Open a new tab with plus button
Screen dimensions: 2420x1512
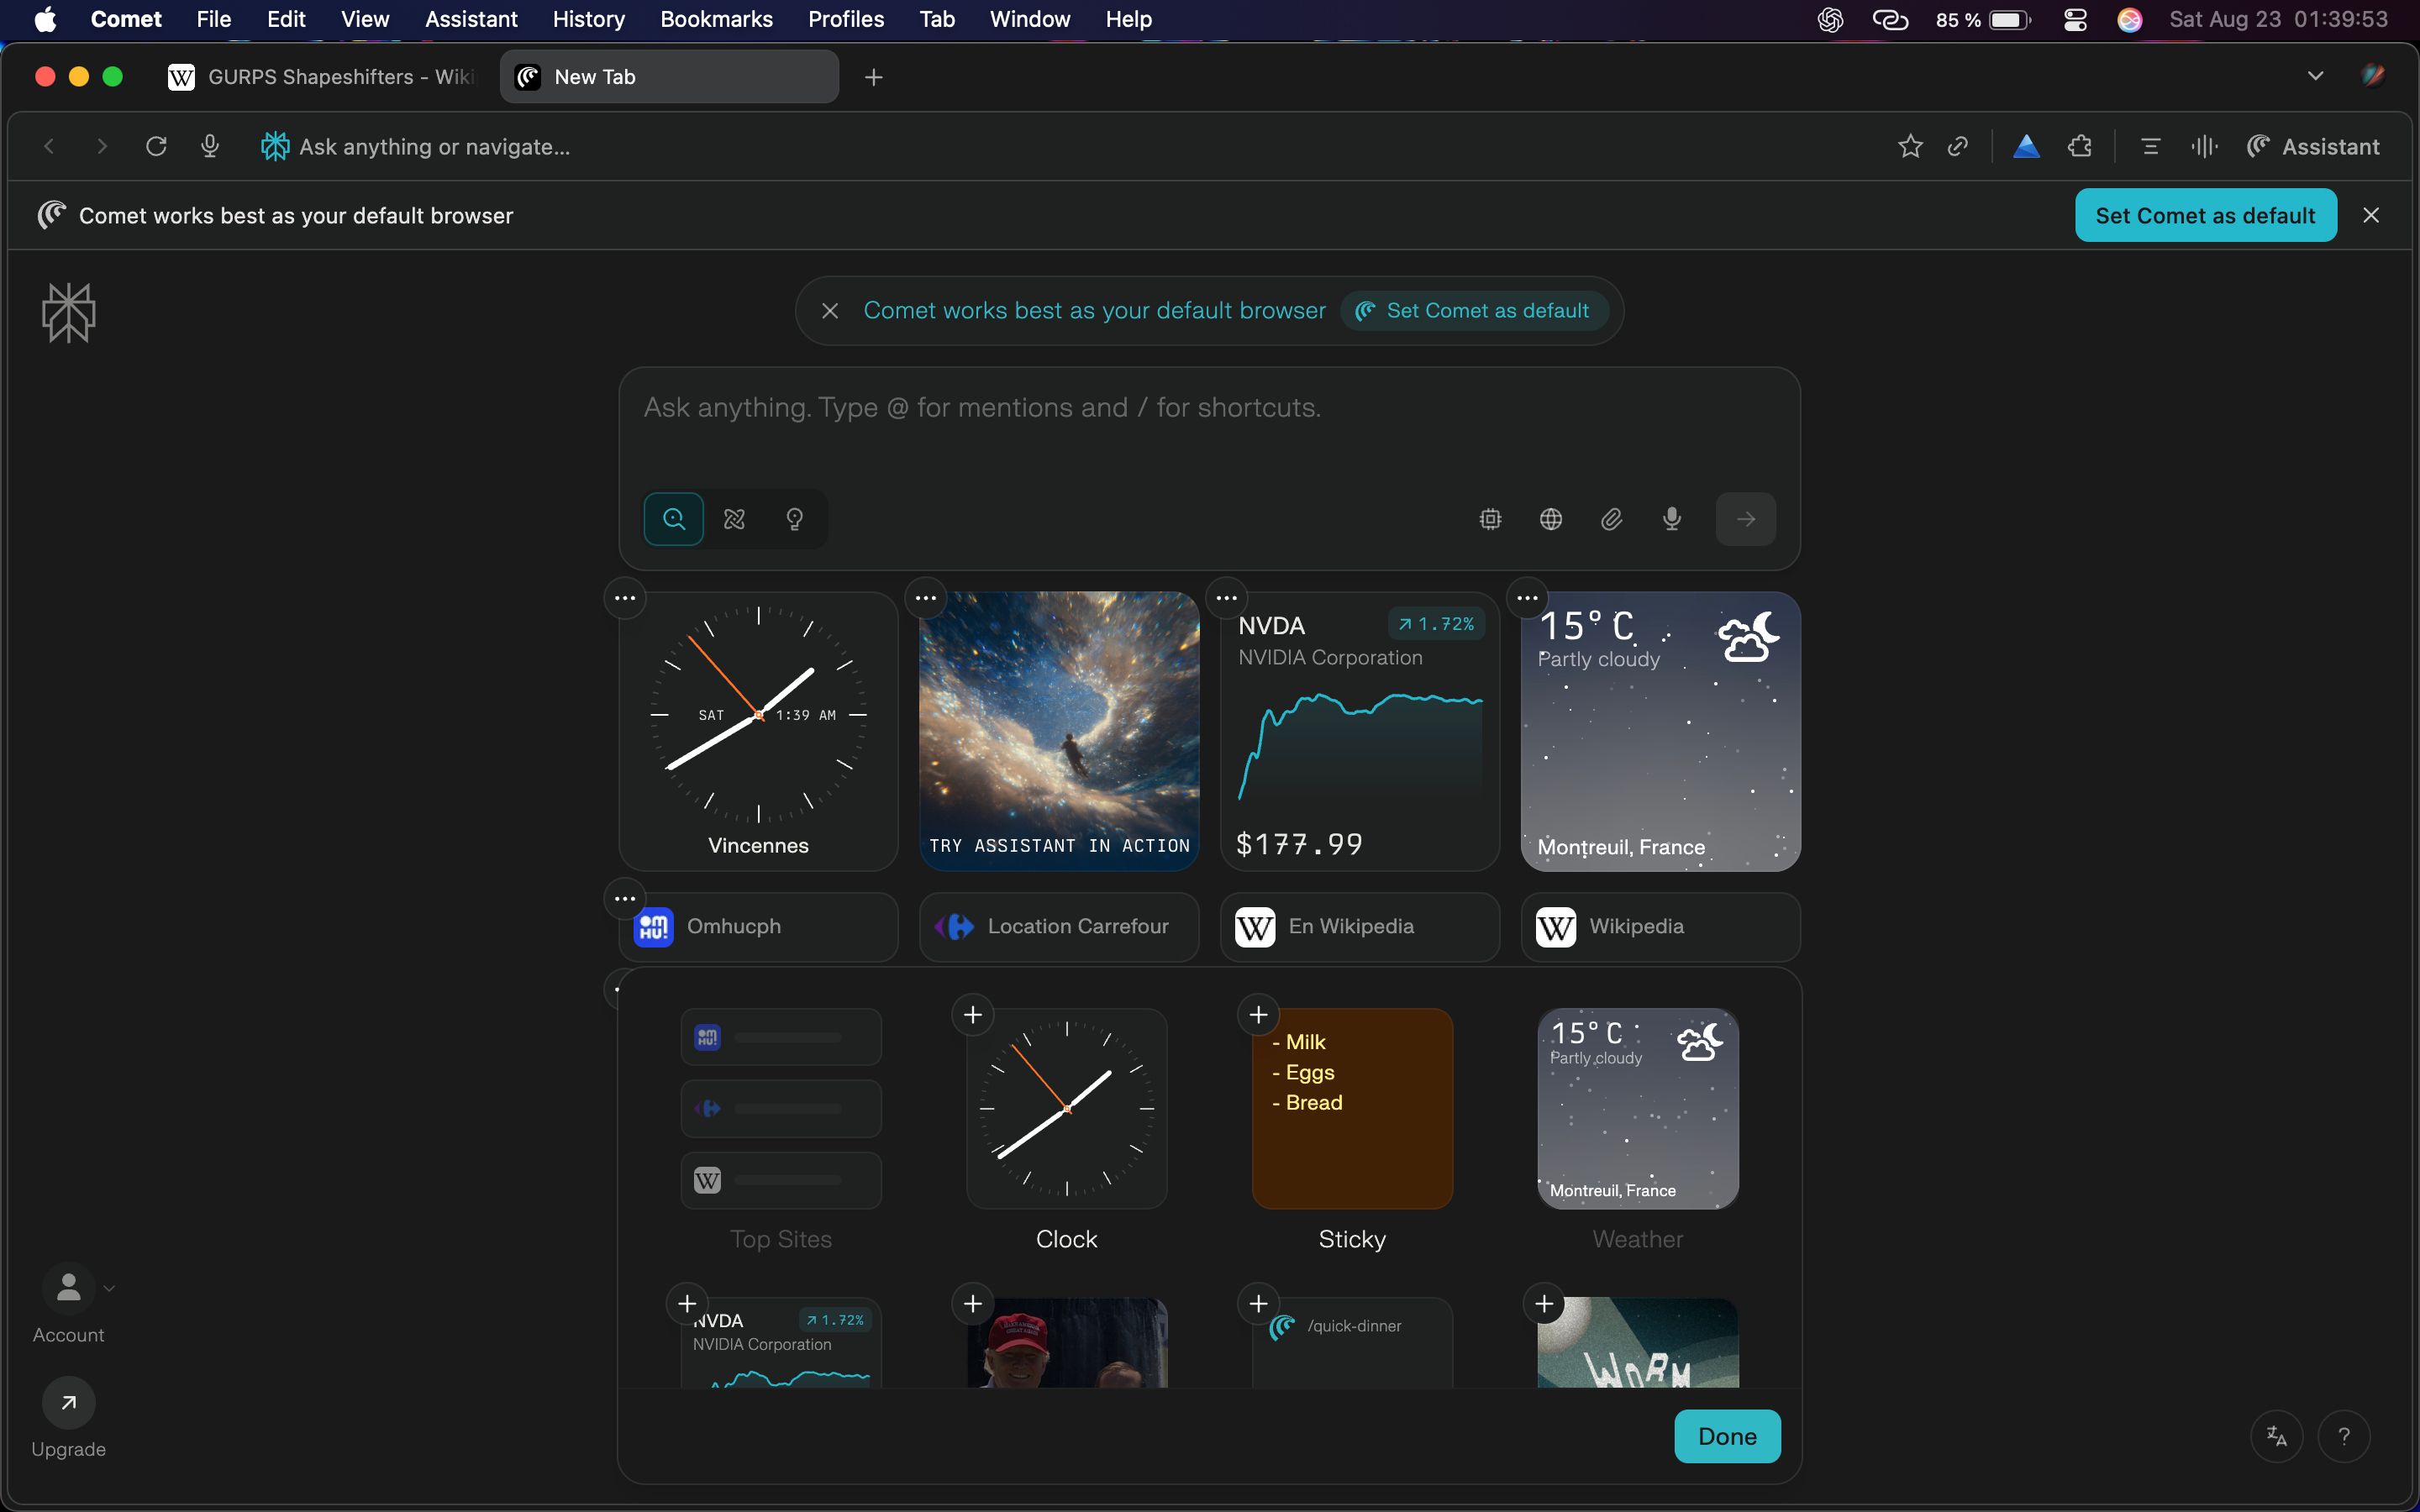coord(874,77)
